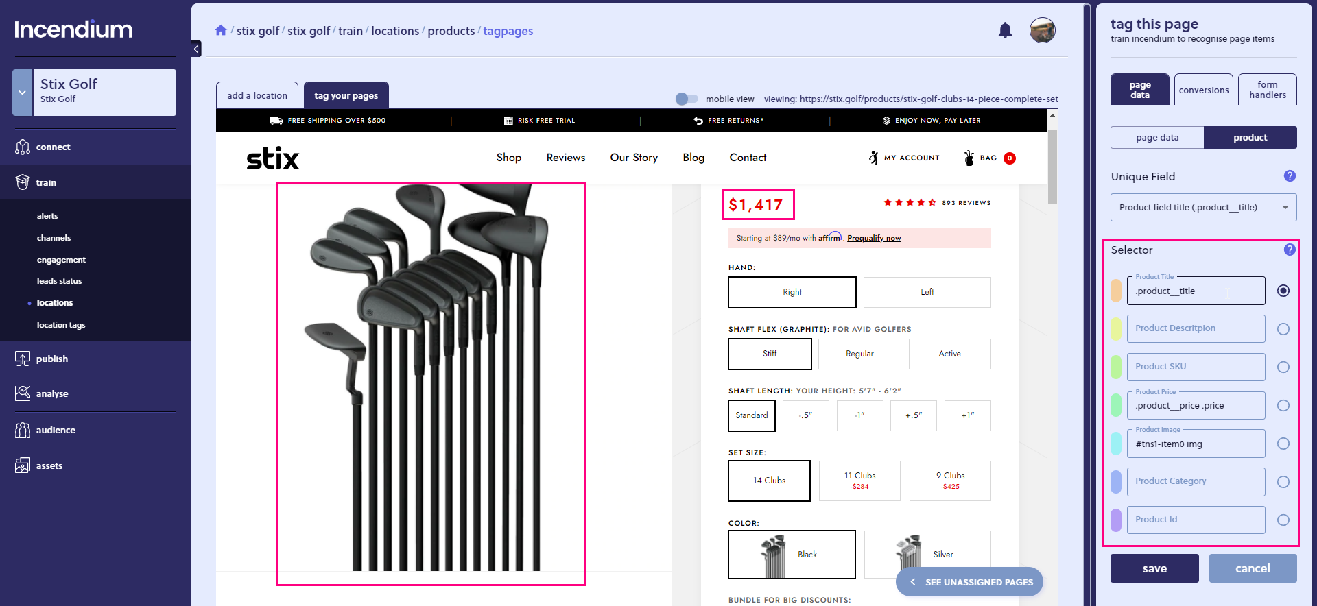
Task: Open help for Selector section
Action: point(1290,250)
